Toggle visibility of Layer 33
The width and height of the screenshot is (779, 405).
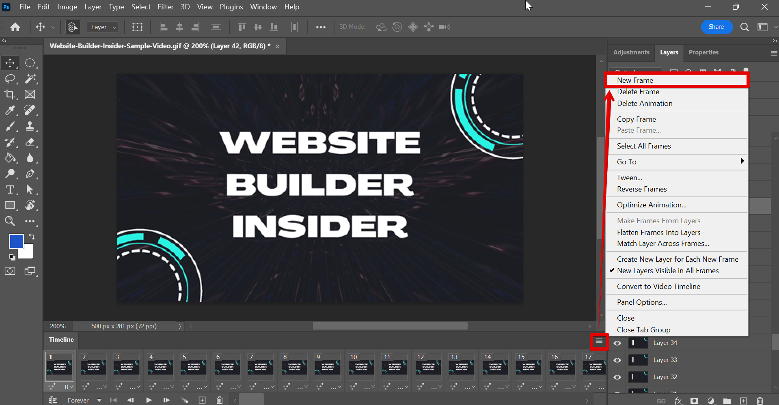coord(617,360)
